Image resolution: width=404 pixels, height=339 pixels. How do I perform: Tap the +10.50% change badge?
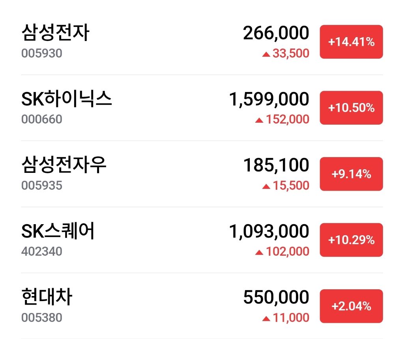pyautogui.click(x=351, y=108)
